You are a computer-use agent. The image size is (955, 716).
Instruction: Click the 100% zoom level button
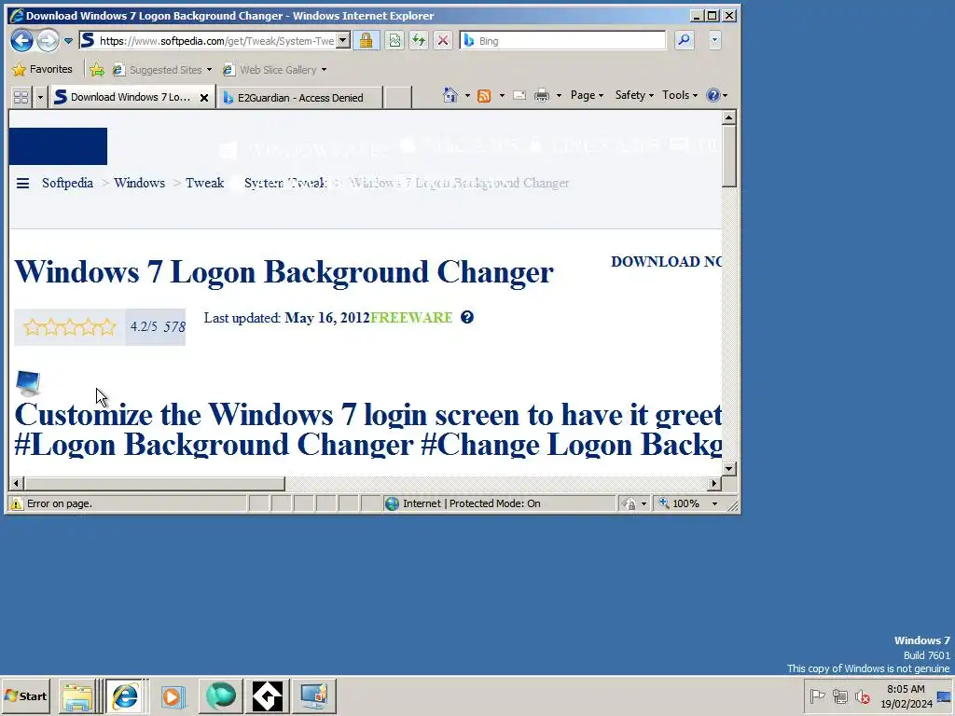tap(680, 503)
